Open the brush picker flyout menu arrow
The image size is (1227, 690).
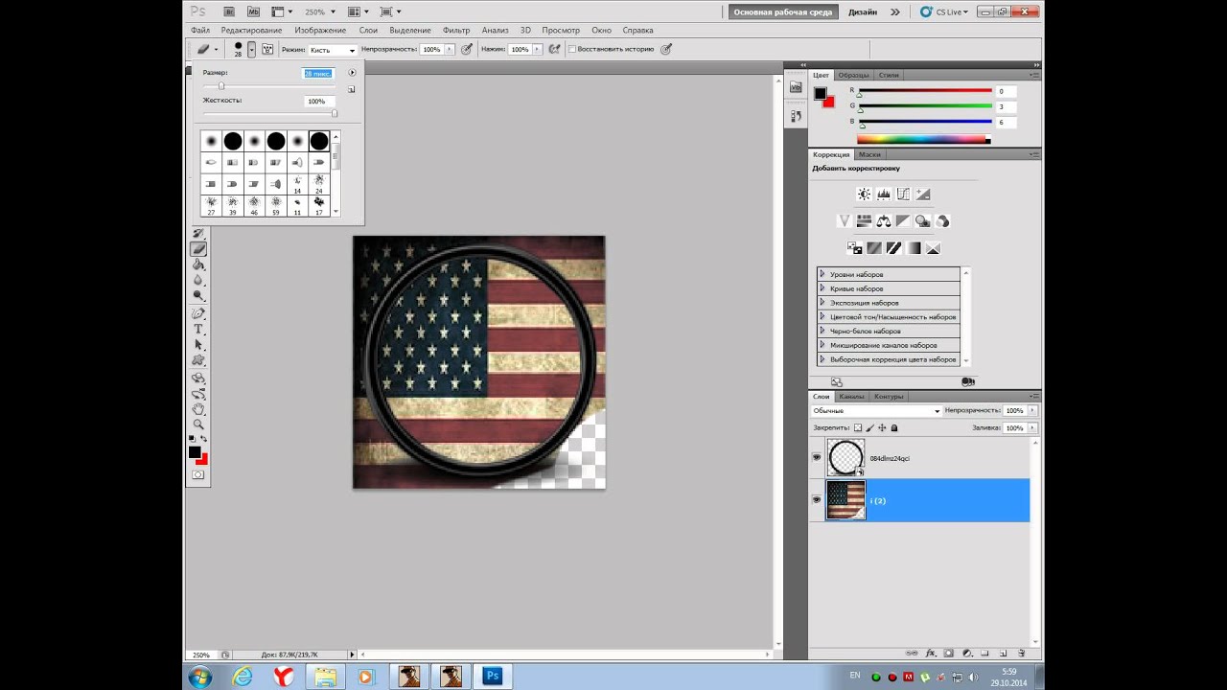tap(352, 73)
